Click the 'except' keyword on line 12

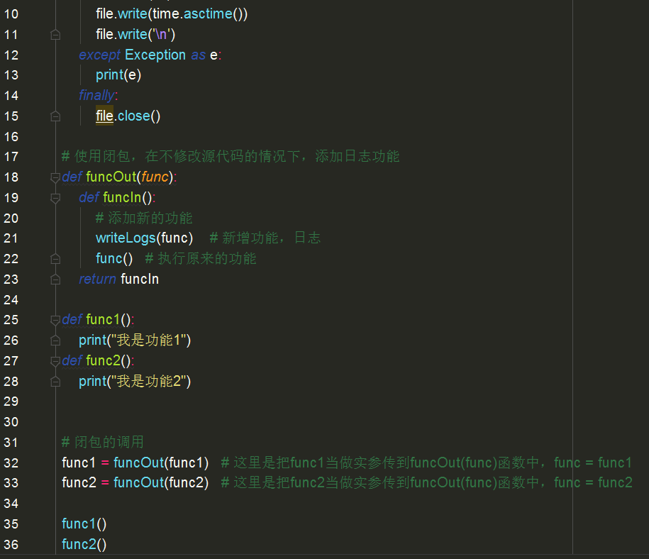(x=99, y=55)
